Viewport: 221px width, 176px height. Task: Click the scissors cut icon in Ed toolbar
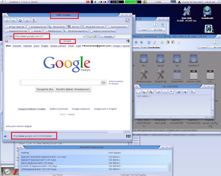(x=159, y=92)
